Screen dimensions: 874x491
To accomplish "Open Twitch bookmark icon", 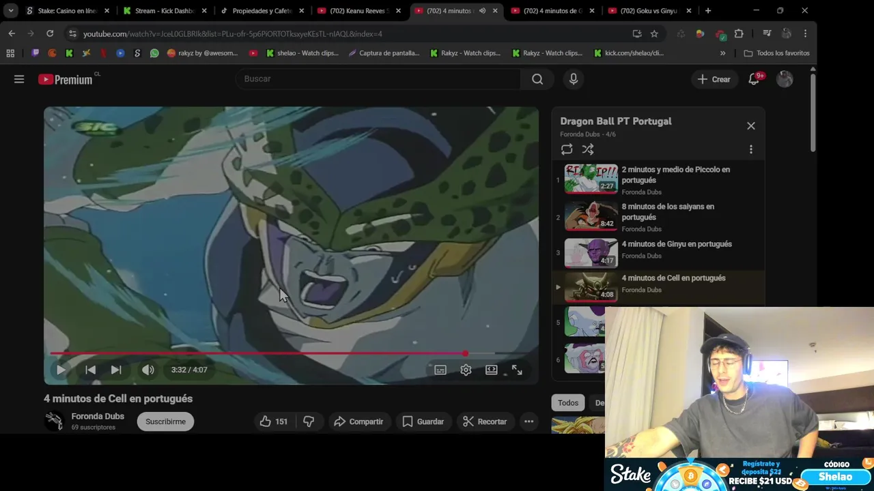I will coord(36,53).
